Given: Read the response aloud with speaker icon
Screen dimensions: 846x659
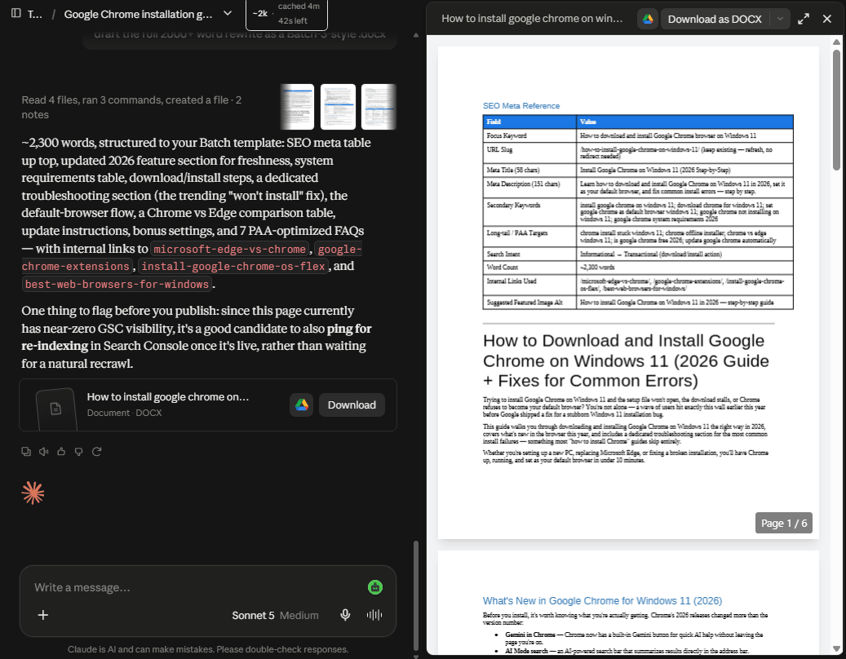Looking at the screenshot, I should 44,451.
